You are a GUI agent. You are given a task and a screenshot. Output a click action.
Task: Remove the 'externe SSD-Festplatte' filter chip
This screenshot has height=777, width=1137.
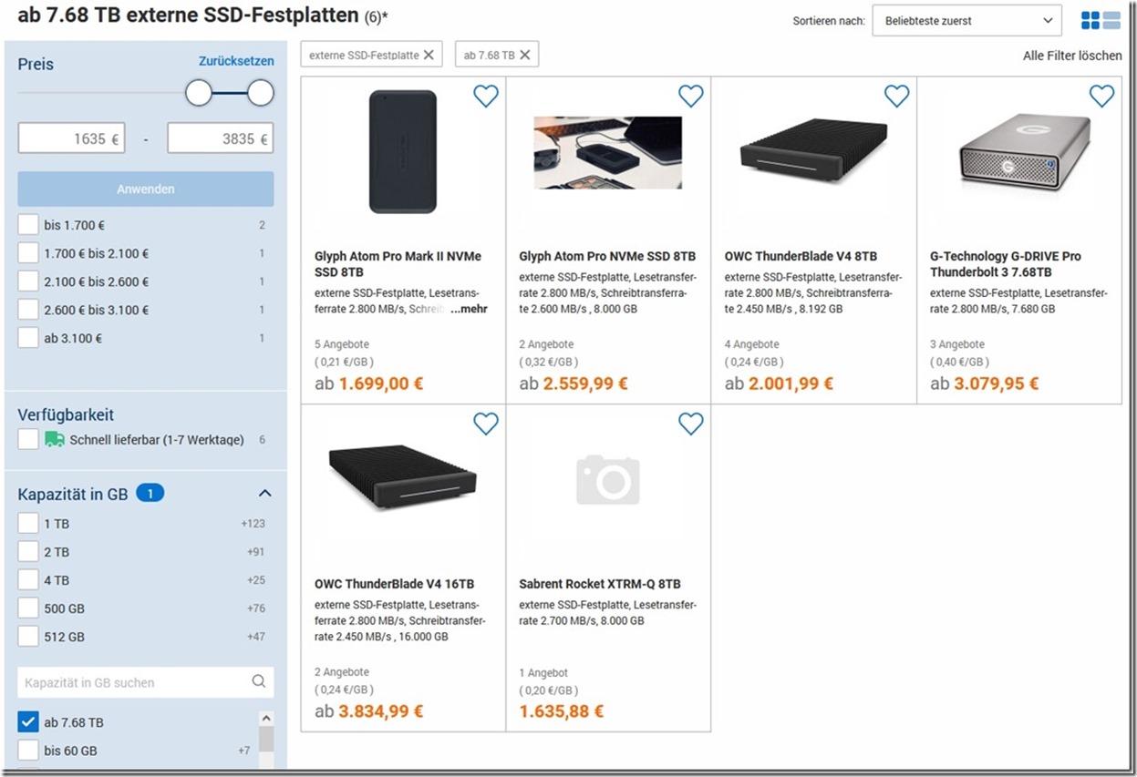pyautogui.click(x=429, y=55)
